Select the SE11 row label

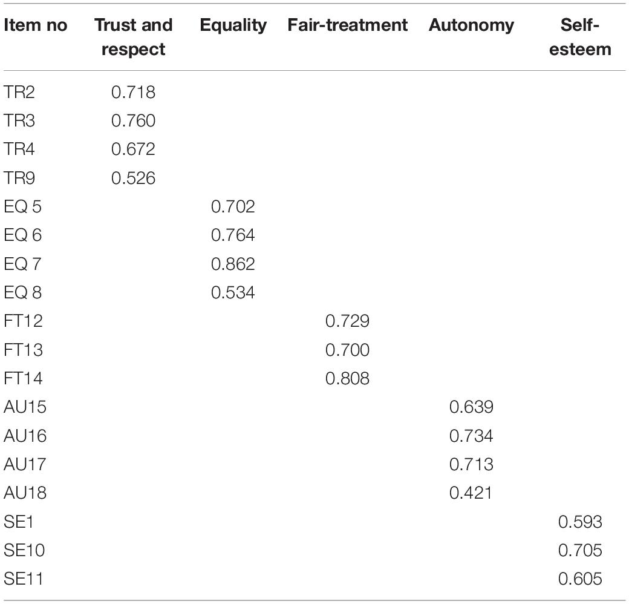coord(23,579)
